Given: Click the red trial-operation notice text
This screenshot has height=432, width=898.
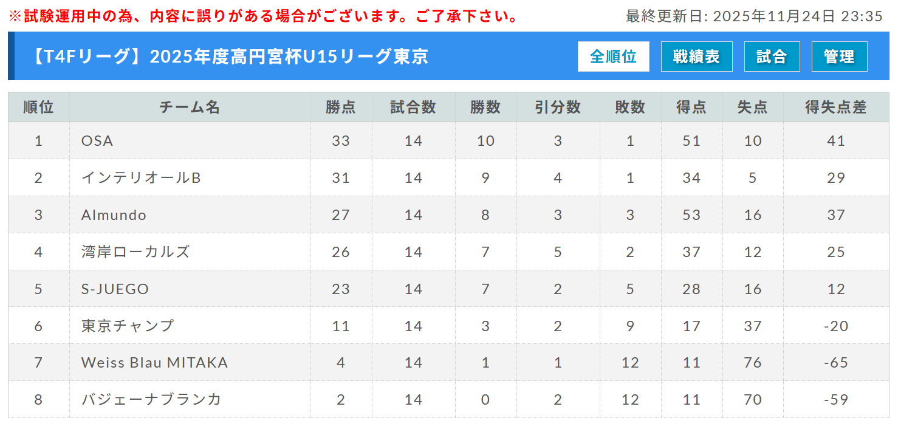Looking at the screenshot, I should pos(262,16).
